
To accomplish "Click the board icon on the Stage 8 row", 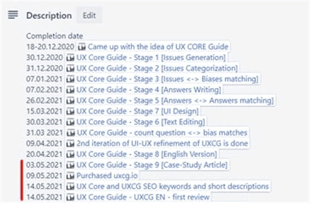I will [70, 155].
